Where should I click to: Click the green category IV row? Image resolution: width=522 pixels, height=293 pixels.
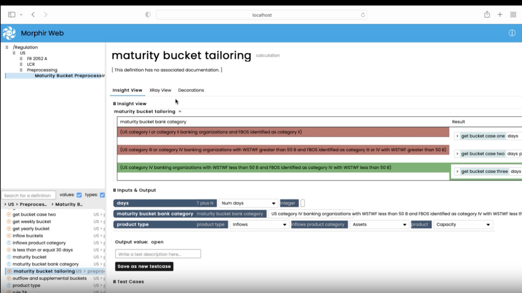point(283,167)
